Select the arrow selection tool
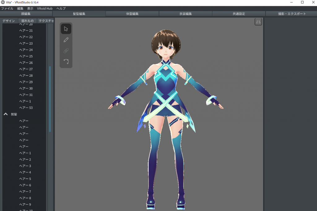The width and height of the screenshot is (317, 211). click(x=66, y=29)
